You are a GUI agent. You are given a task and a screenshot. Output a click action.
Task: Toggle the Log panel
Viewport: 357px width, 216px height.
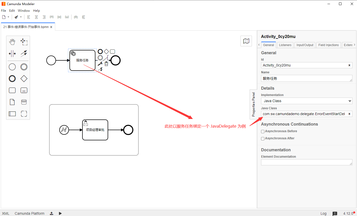tap(323, 213)
